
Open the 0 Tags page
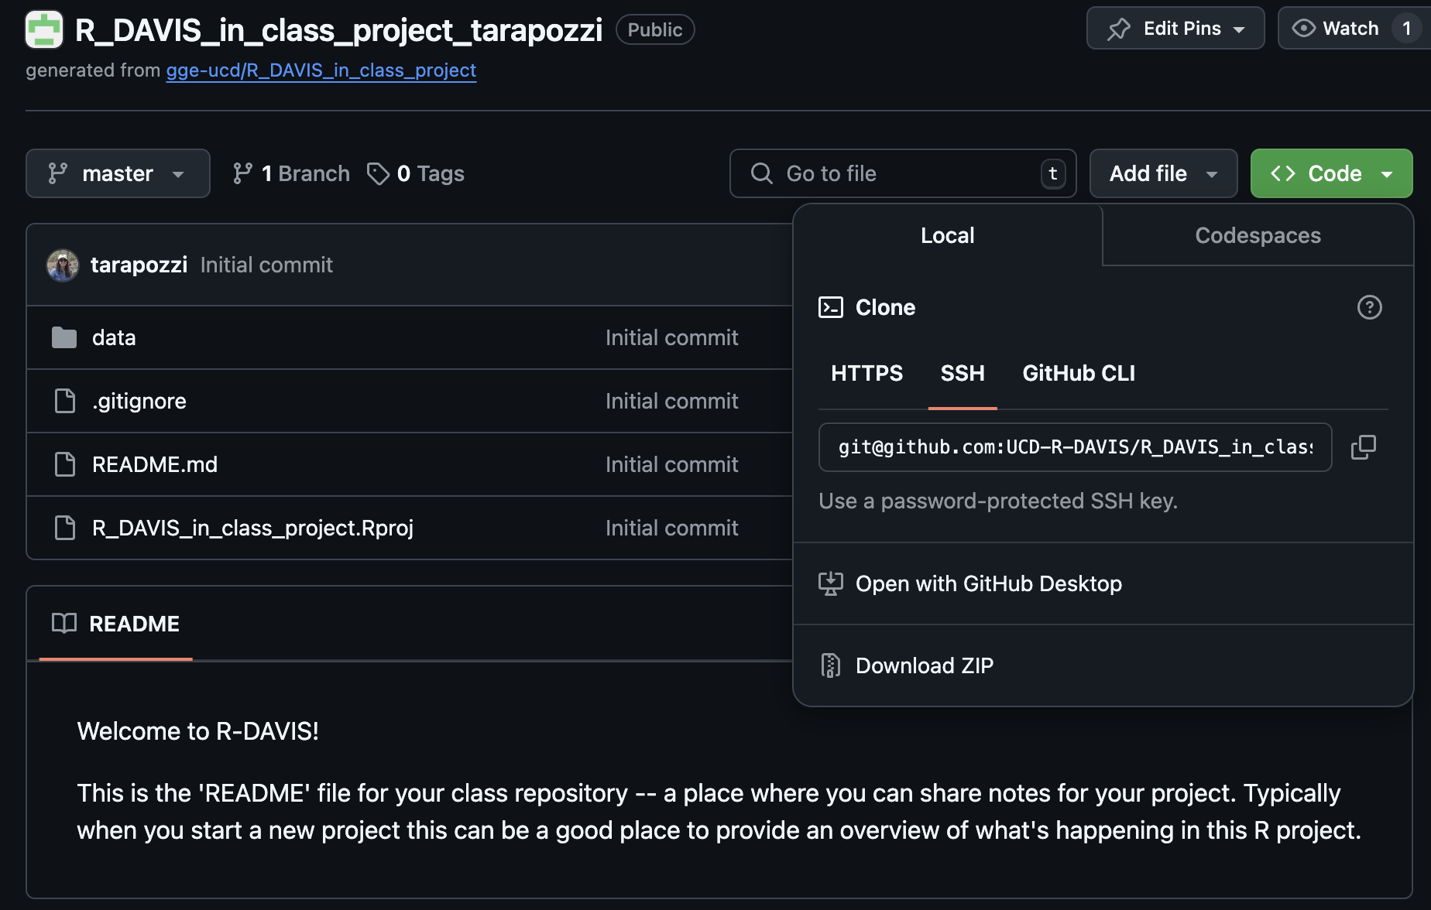pos(417,173)
